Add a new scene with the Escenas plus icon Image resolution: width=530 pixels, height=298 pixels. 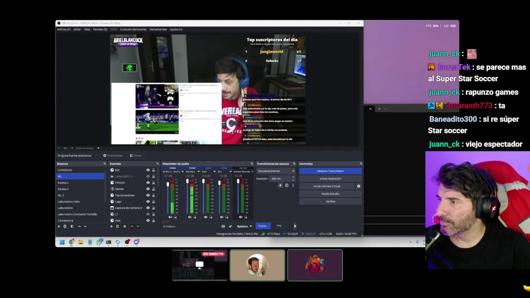[58, 226]
